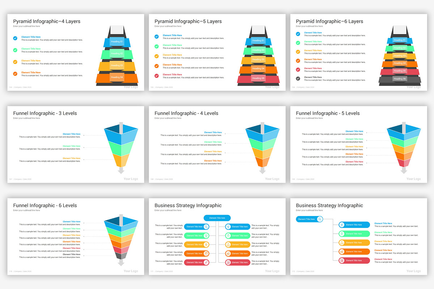434x289 pixels.
Task: Select the 'Funnel Infographic - 6 Levels' title
Action: click(45, 206)
